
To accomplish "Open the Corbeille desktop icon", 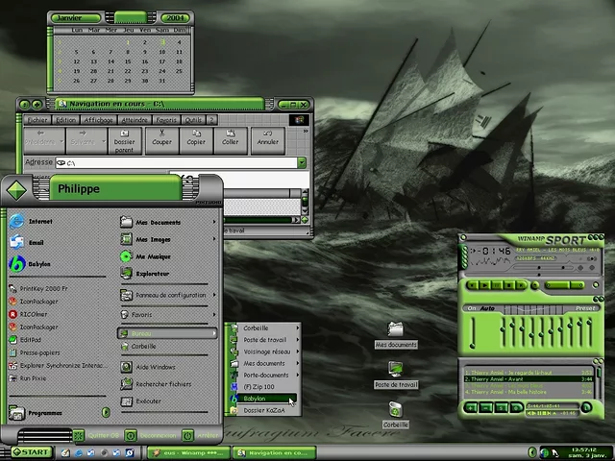I will [x=395, y=415].
